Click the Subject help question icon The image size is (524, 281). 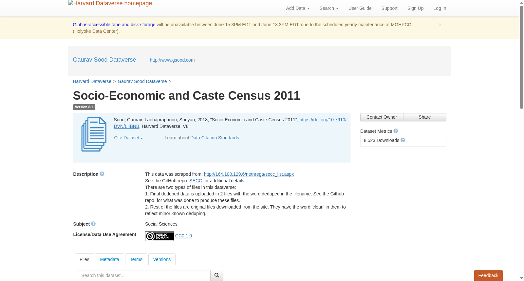[x=93, y=224]
